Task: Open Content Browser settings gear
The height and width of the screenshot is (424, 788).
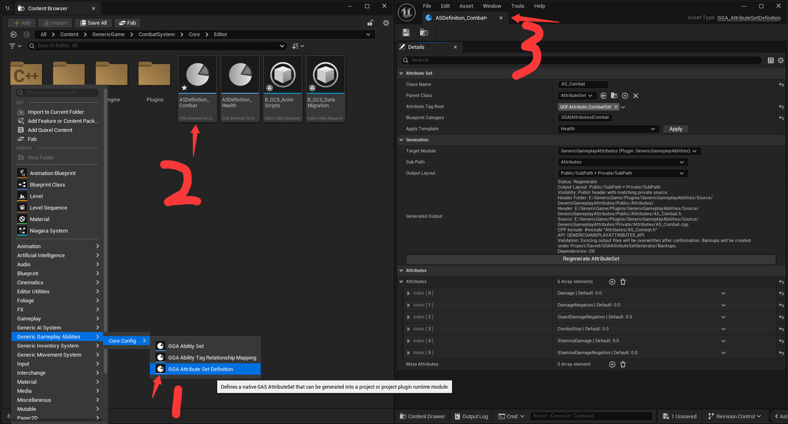Action: tap(386, 23)
